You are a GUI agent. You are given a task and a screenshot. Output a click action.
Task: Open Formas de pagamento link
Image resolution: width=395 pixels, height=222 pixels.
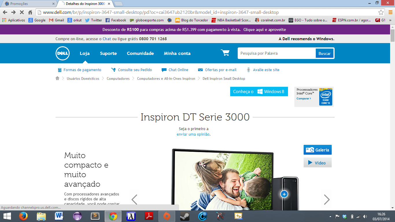click(80, 70)
